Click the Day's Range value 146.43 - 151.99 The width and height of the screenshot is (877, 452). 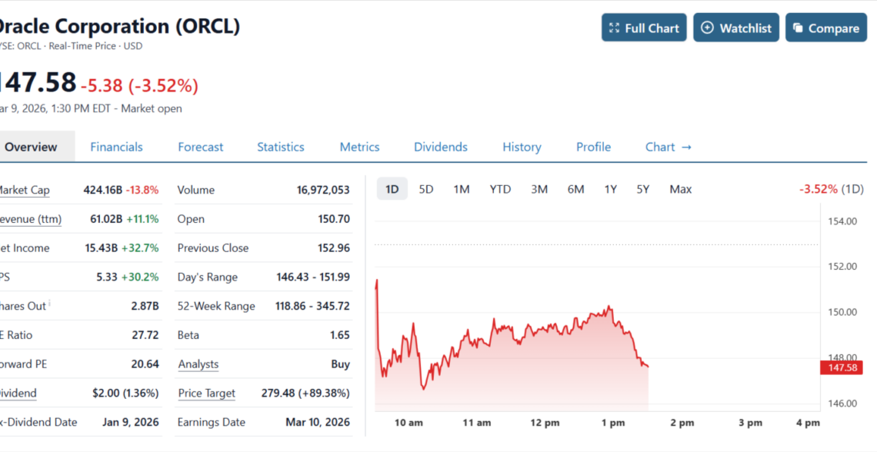pos(313,278)
